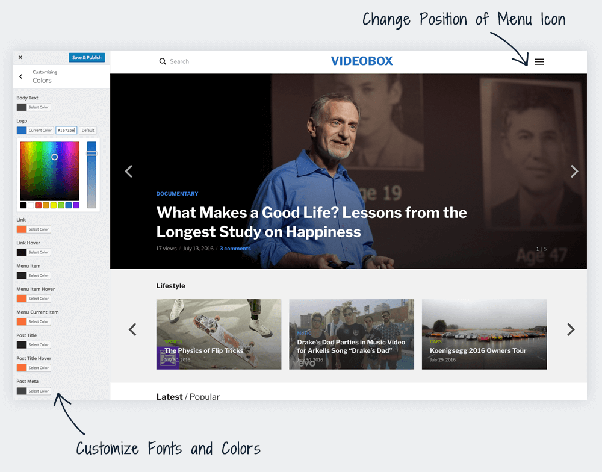Open the 3 comments link
This screenshot has height=472, width=602.
235,249
